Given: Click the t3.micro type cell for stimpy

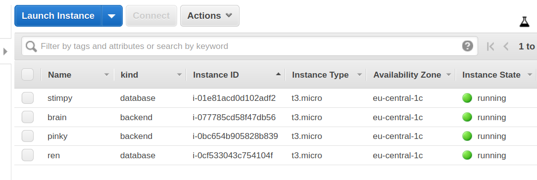Looking at the screenshot, I should [307, 98].
